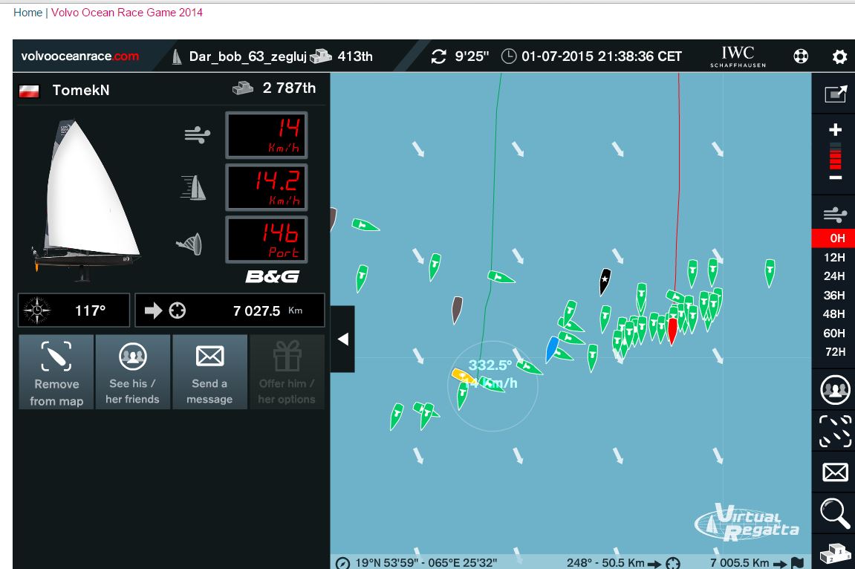
Task: Open messages envelope in right sidebar
Action: [x=835, y=472]
